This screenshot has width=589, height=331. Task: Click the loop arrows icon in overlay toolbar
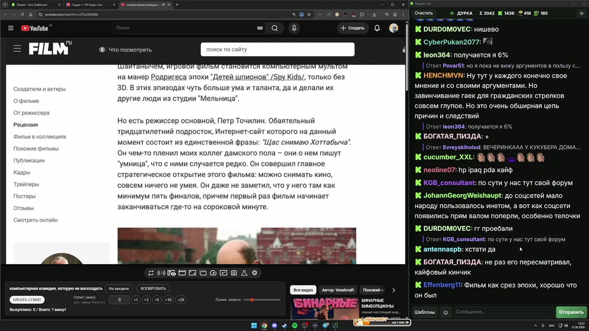pyautogui.click(x=151, y=273)
